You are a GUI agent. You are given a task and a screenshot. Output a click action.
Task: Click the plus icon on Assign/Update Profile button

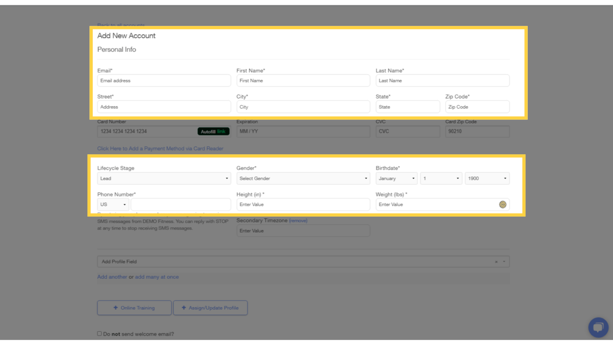coord(183,308)
